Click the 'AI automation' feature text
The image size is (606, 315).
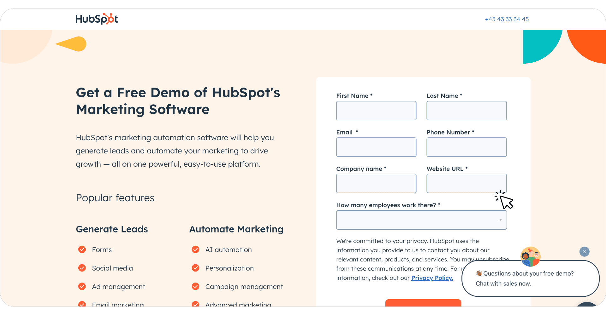pos(229,250)
